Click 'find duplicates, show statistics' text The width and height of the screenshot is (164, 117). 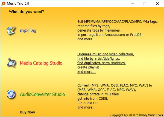[x=101, y=63]
